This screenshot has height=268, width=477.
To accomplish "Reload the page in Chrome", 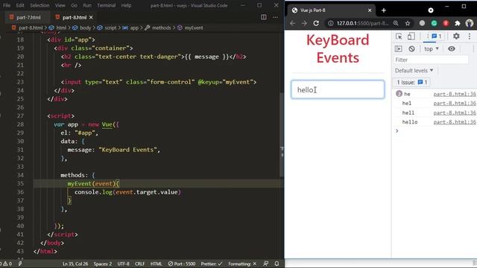I will [316, 23].
